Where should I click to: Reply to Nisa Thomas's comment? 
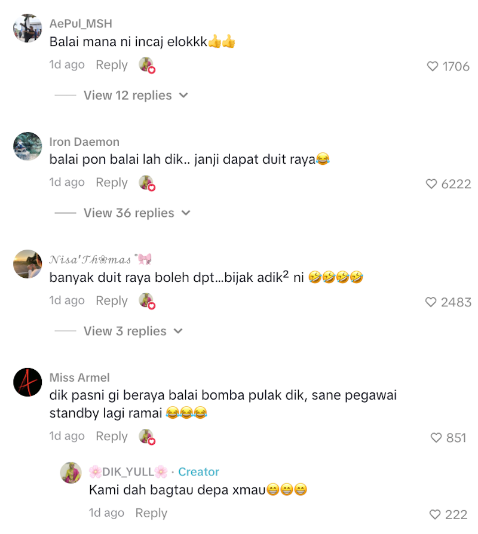pyautogui.click(x=112, y=300)
